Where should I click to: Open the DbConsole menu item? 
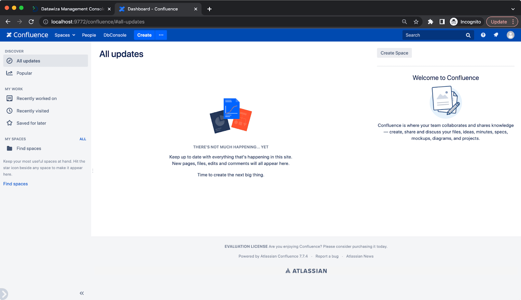[x=115, y=35]
